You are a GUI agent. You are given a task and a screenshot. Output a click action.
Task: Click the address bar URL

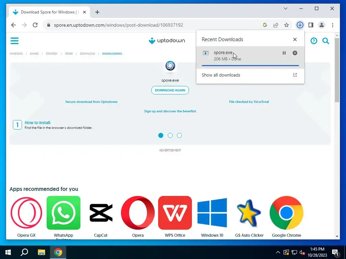pyautogui.click(x=119, y=25)
